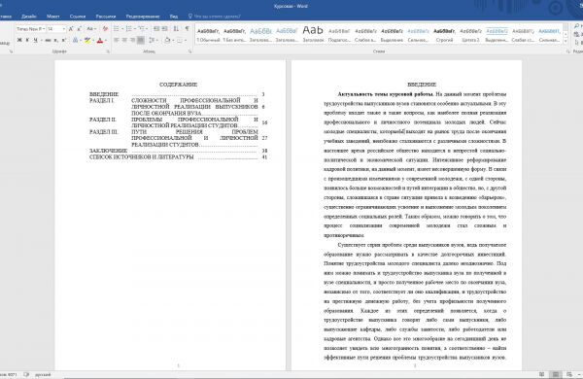
Task: Apply the large Aab Заголовок style
Action: (313, 35)
